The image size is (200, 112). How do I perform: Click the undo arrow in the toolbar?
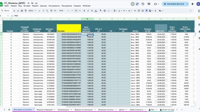(x=14, y=11)
